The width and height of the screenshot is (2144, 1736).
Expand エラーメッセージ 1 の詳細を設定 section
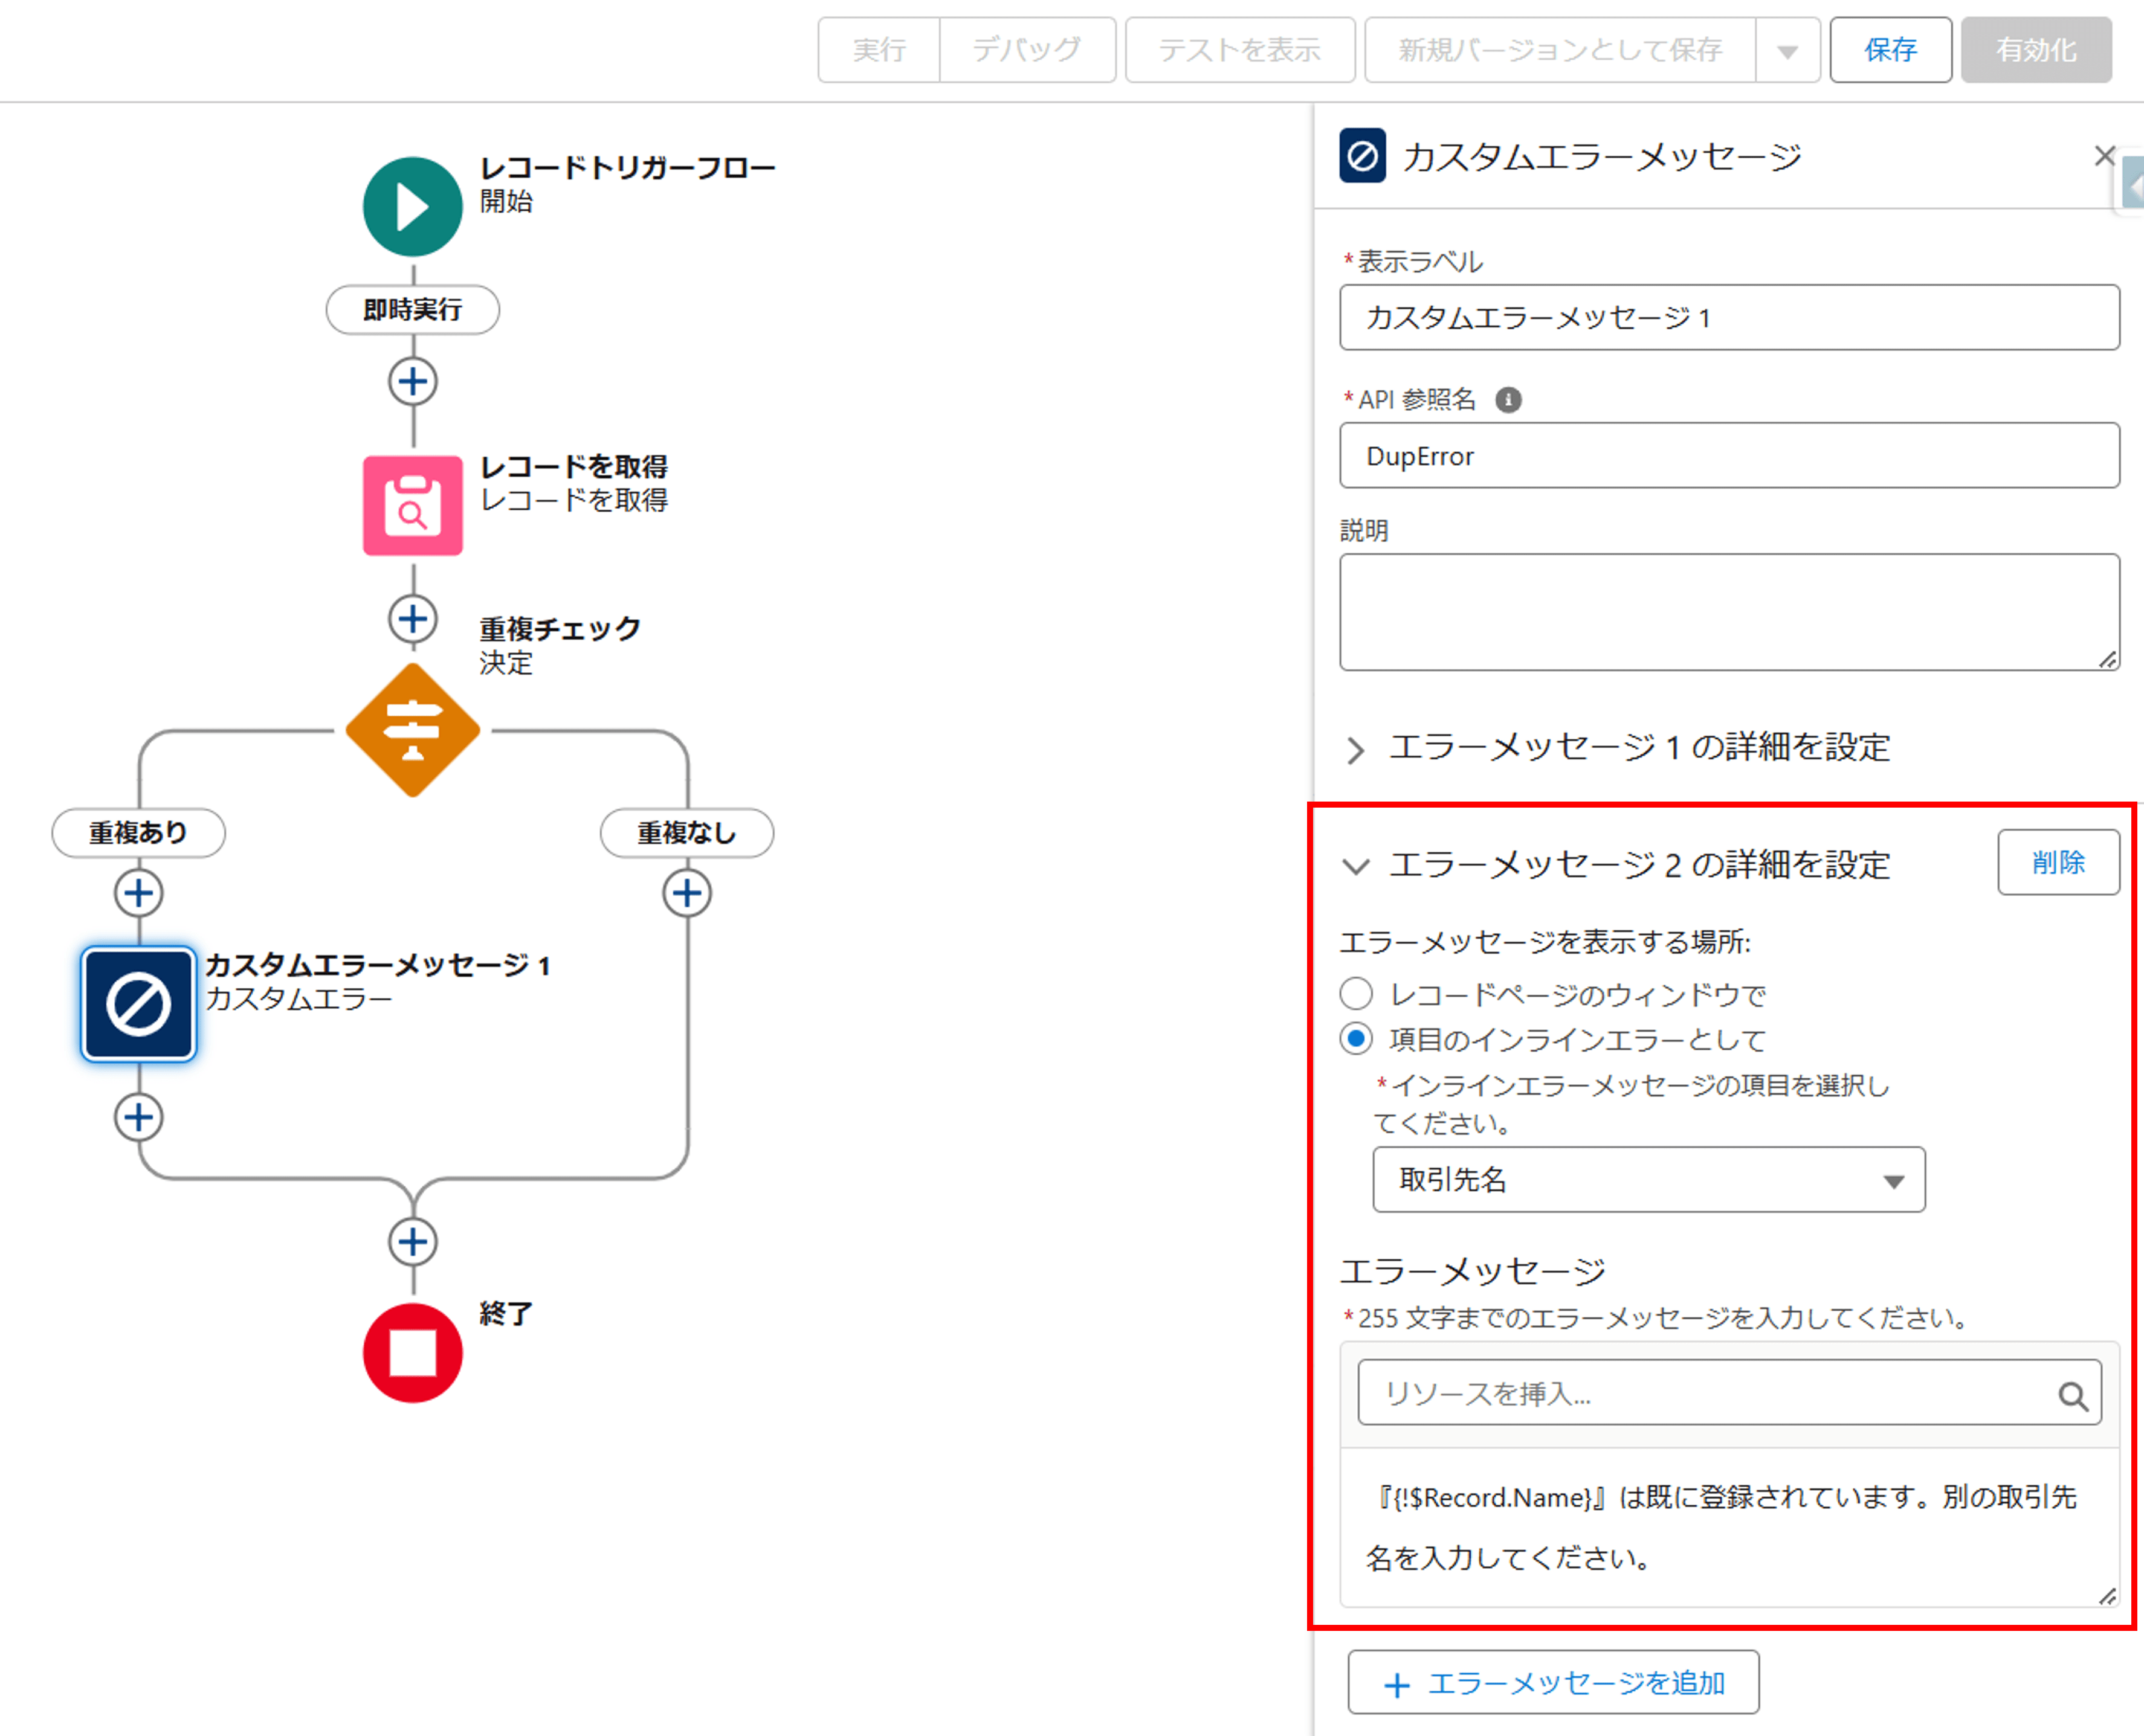(1355, 750)
